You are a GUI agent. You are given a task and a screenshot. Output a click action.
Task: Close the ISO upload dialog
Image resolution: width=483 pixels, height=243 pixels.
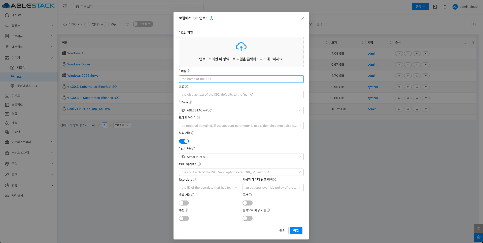coord(303,18)
